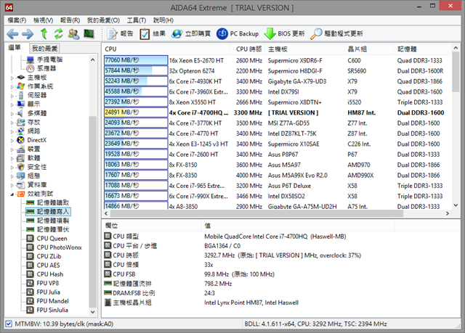This screenshot has height=333, width=465.
Task: Toggle the status bar checkbox near MTMBW
Action: tap(9, 324)
